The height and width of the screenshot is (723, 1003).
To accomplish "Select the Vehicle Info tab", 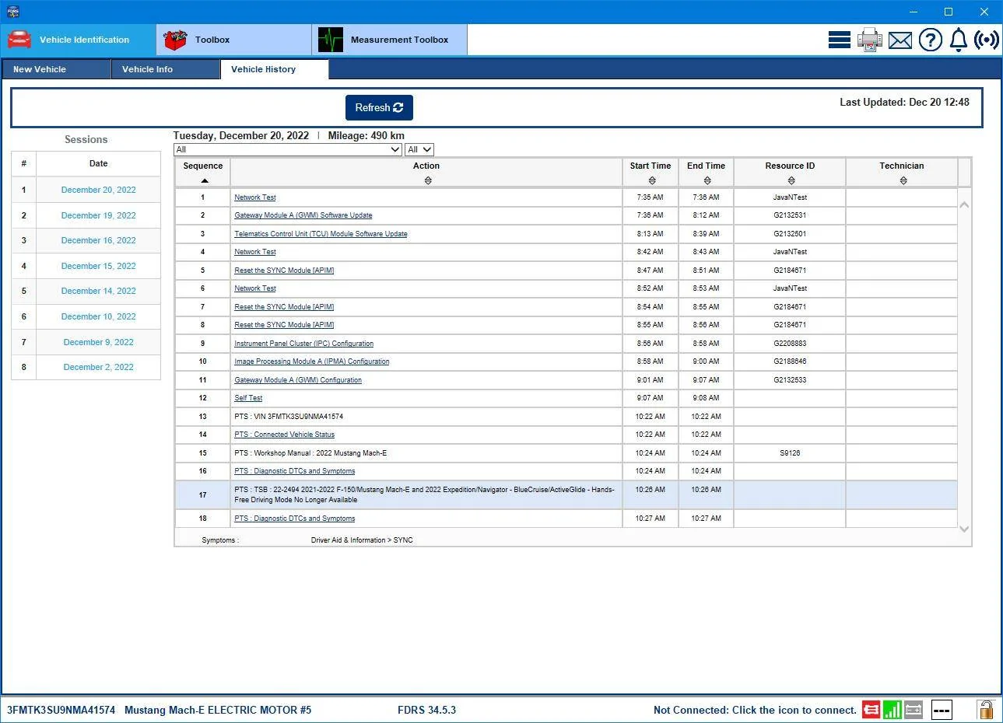I will [166, 69].
